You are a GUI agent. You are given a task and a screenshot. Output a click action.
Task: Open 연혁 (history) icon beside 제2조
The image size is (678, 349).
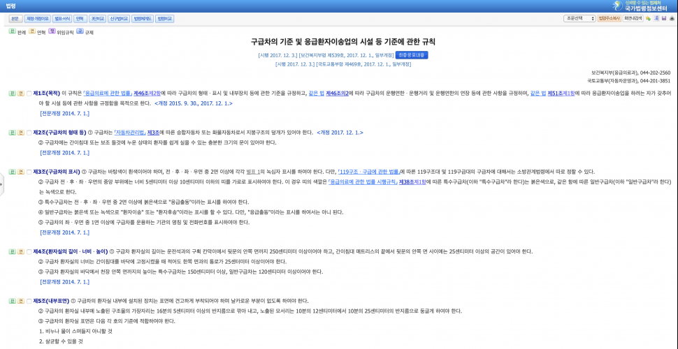(x=20, y=132)
